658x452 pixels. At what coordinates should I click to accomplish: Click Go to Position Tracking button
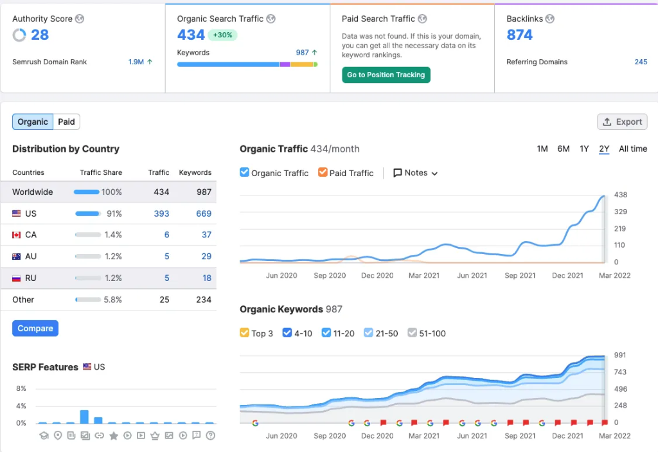(386, 75)
